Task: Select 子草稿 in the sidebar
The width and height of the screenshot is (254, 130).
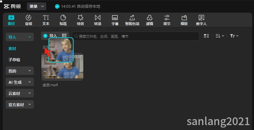Action: coord(14,60)
